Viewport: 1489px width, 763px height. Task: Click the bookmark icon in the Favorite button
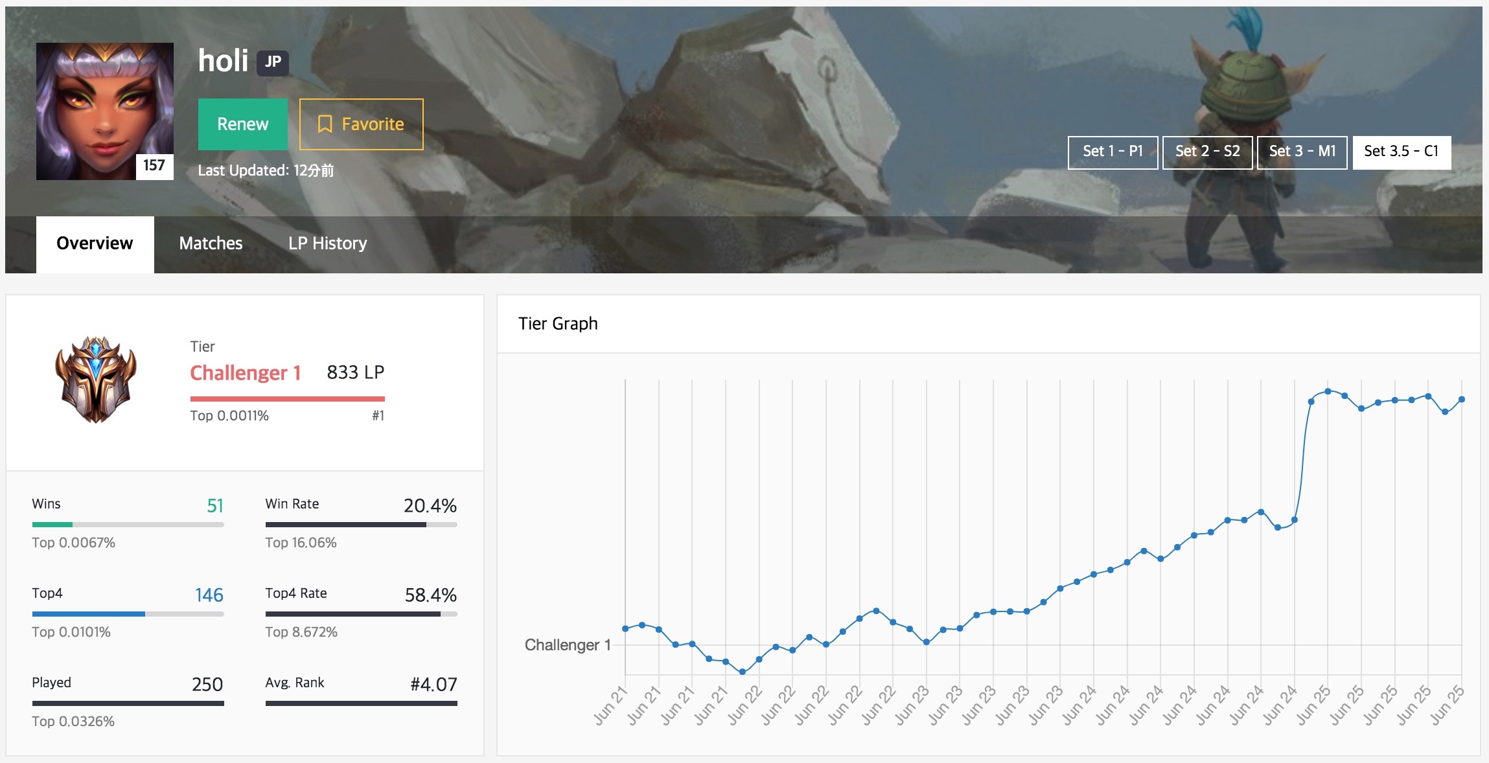pyautogui.click(x=325, y=124)
